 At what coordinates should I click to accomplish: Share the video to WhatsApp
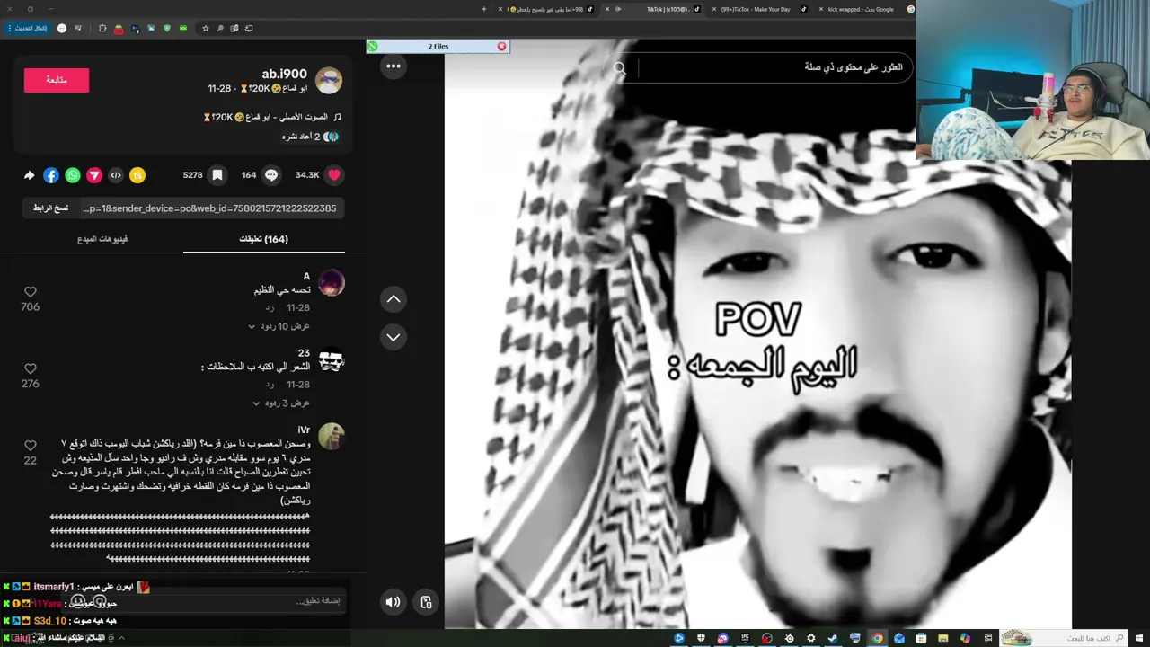[x=73, y=175]
